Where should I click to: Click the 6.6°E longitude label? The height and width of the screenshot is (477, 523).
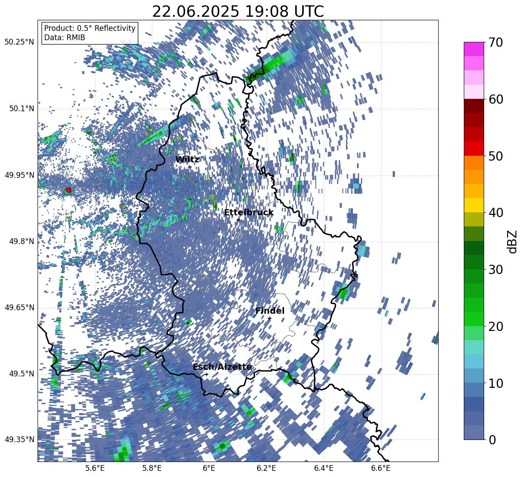point(381,468)
